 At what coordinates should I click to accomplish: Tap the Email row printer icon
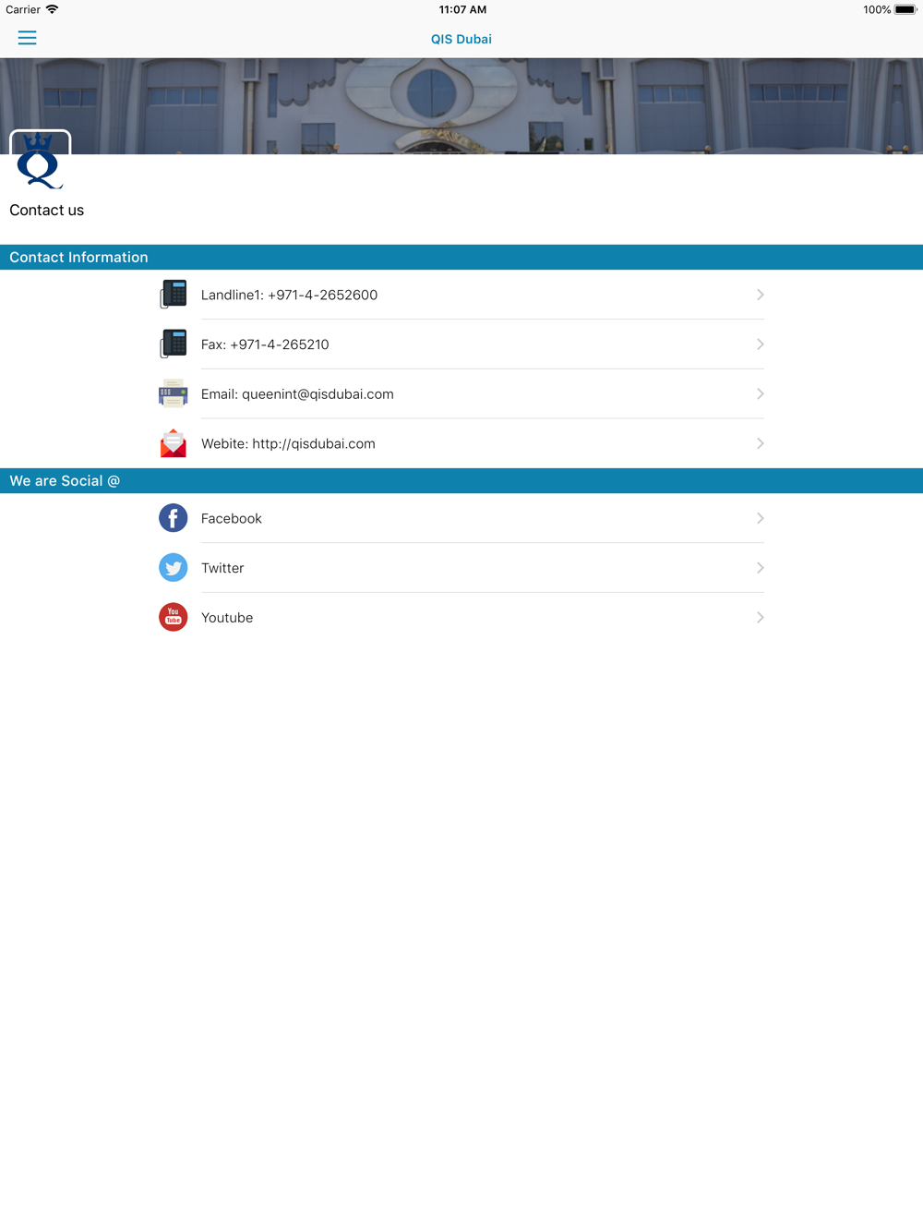pyautogui.click(x=174, y=394)
